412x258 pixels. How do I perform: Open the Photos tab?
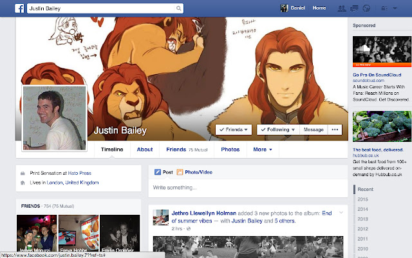point(230,150)
